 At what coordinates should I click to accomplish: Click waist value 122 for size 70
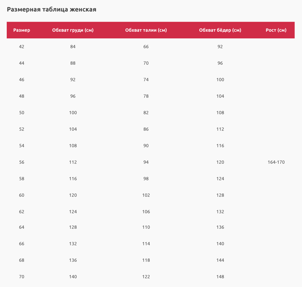coord(146,277)
